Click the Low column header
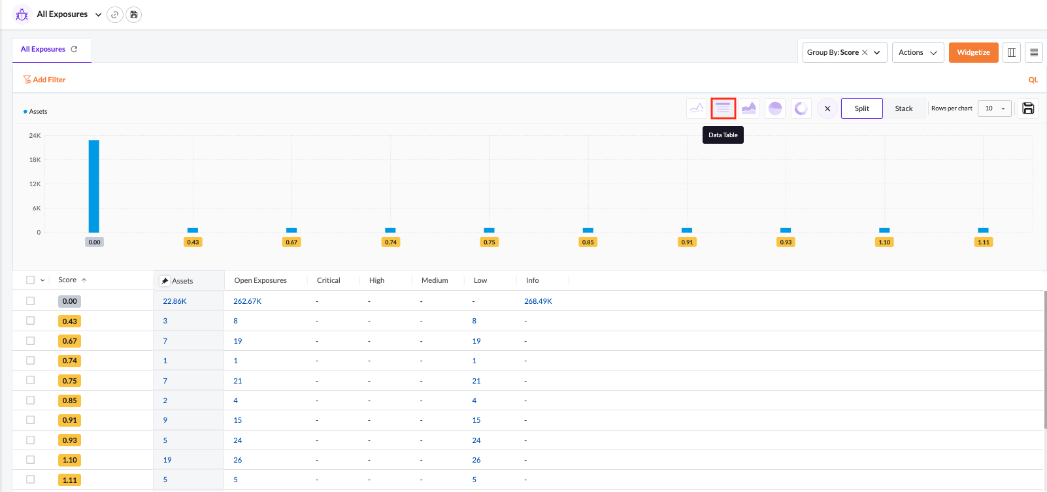1047x492 pixels. (x=480, y=280)
